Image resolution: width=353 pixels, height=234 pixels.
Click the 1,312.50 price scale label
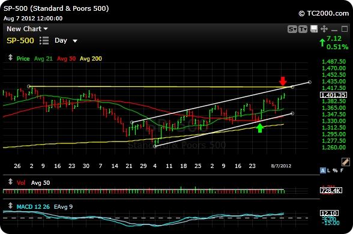[x=334, y=128]
